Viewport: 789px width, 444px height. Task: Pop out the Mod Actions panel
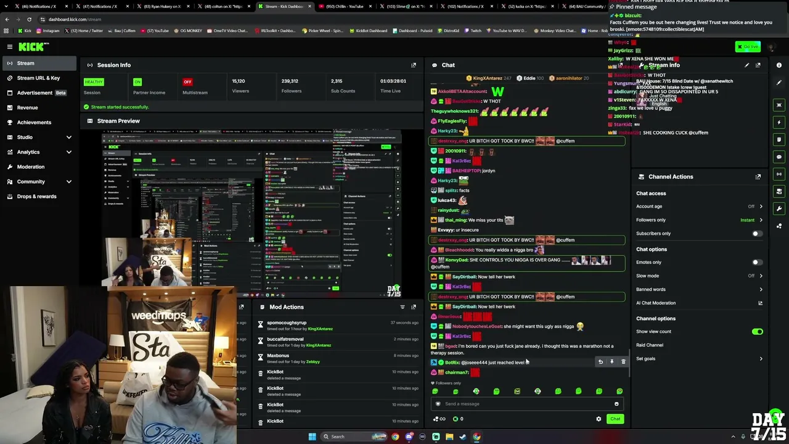point(414,307)
